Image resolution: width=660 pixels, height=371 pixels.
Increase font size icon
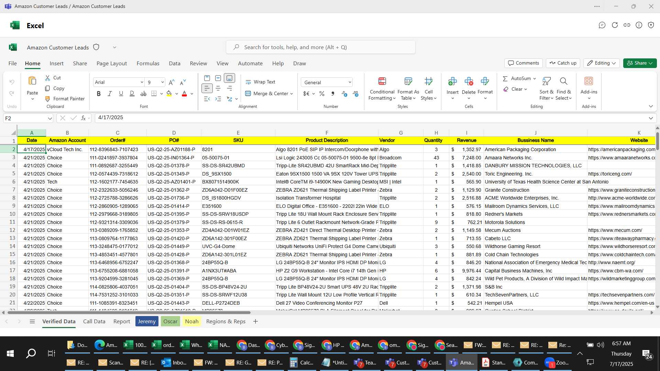pyautogui.click(x=172, y=82)
